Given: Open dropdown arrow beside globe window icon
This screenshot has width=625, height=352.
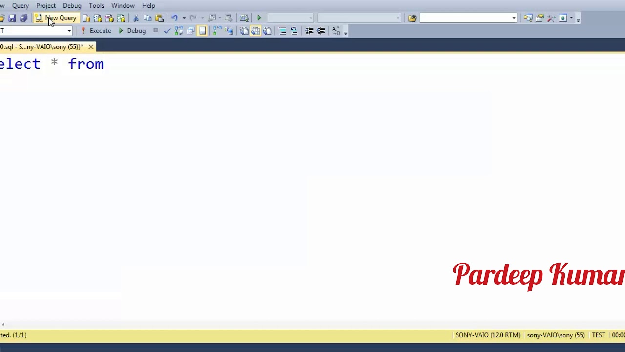Looking at the screenshot, I should pyautogui.click(x=571, y=18).
